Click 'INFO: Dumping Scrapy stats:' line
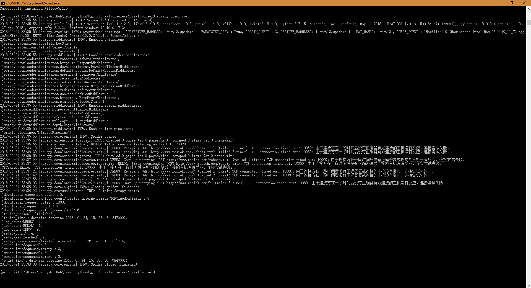The image size is (531, 288). 70,191
